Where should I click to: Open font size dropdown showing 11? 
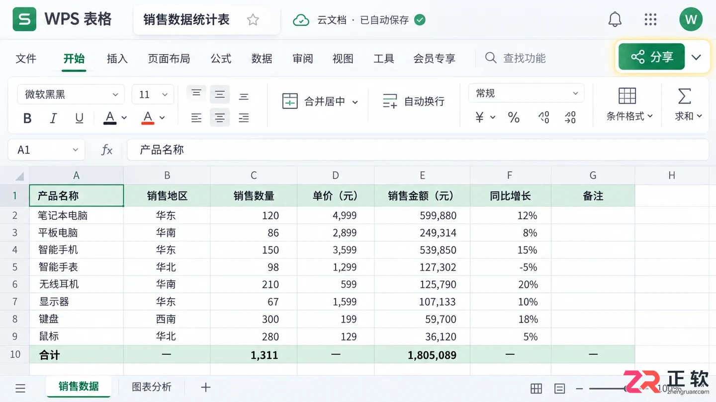tap(153, 94)
